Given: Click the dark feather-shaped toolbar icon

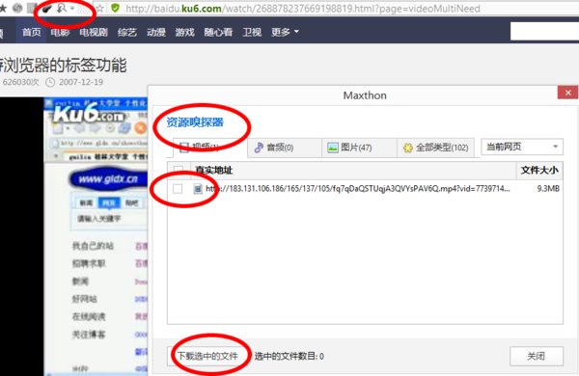Looking at the screenshot, I should coord(46,8).
